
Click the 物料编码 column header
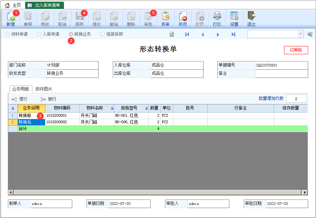(62, 108)
